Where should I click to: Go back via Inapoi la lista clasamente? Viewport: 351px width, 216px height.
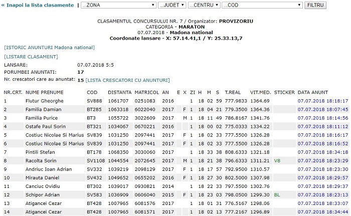38,5
